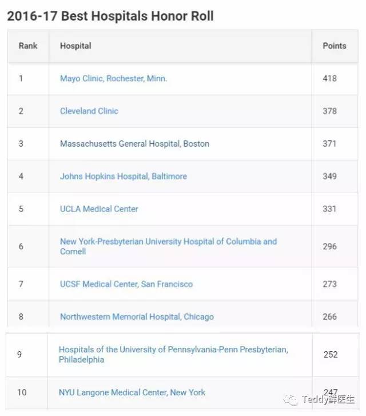Viewport: 366px width, 416px height.
Task: Click the Hospital column header
Action: [75, 46]
